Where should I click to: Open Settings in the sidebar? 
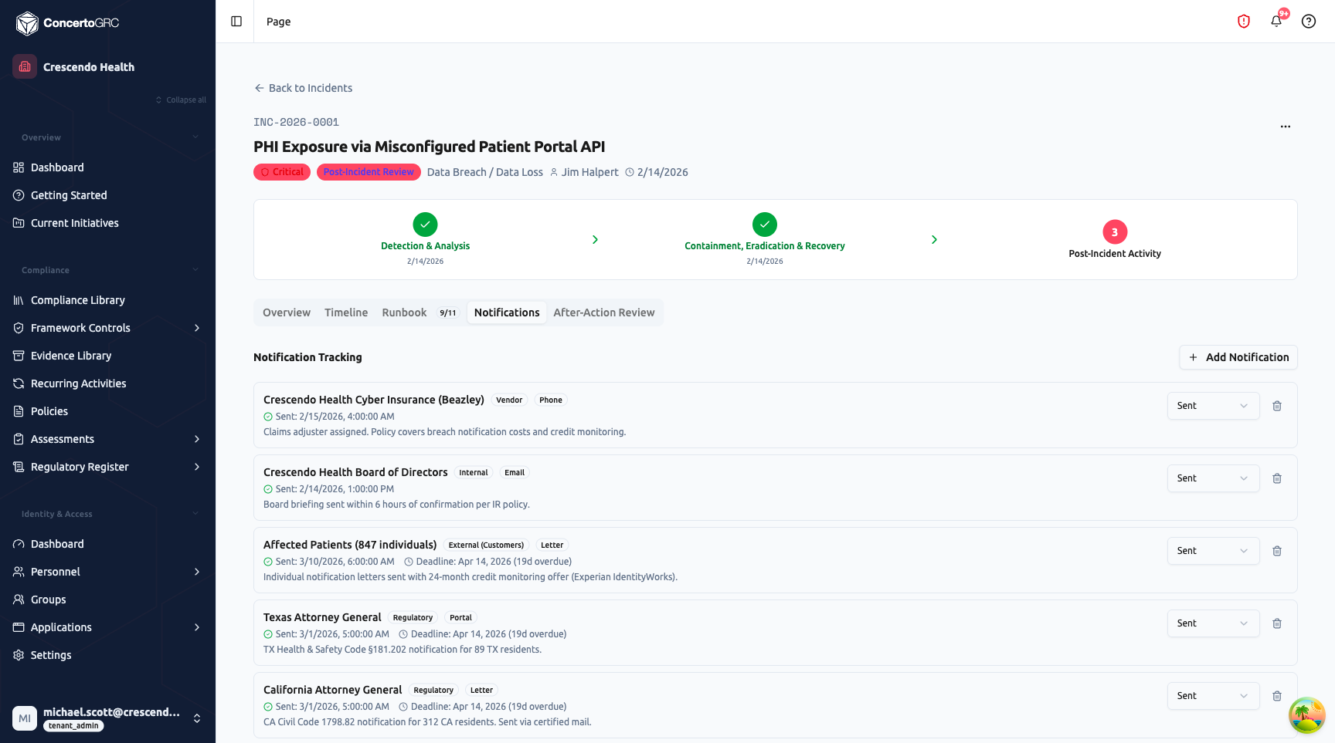tap(107, 655)
